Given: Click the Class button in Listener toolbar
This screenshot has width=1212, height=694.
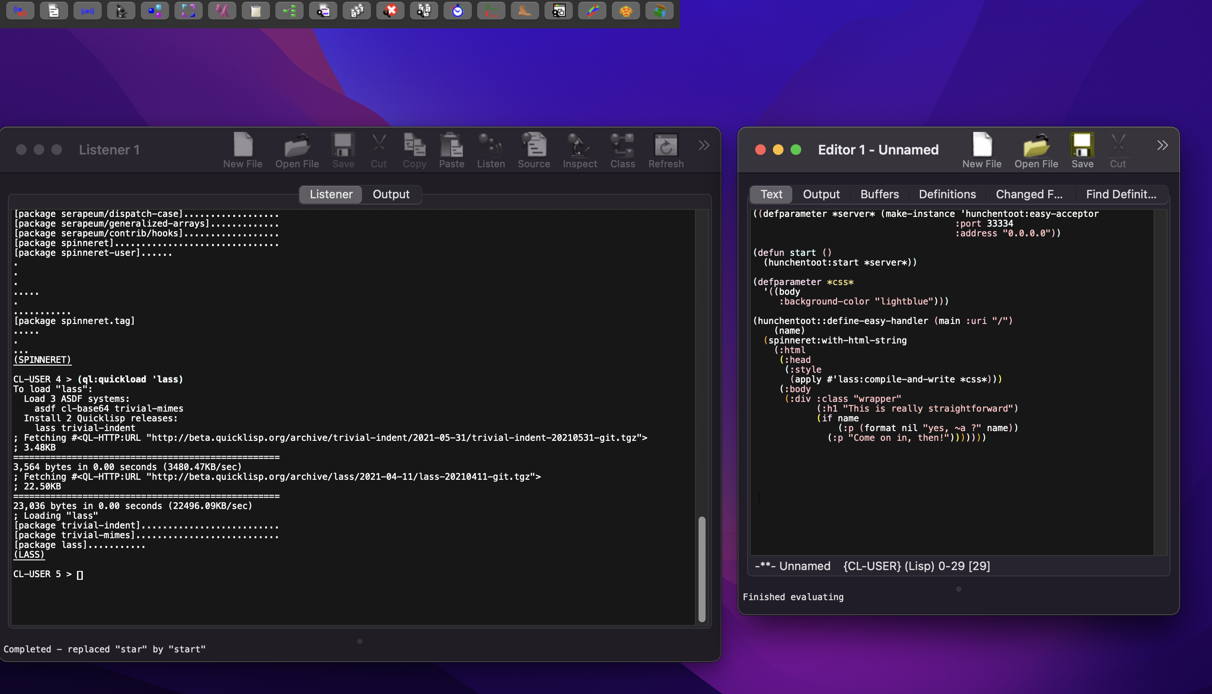Looking at the screenshot, I should coord(622,150).
